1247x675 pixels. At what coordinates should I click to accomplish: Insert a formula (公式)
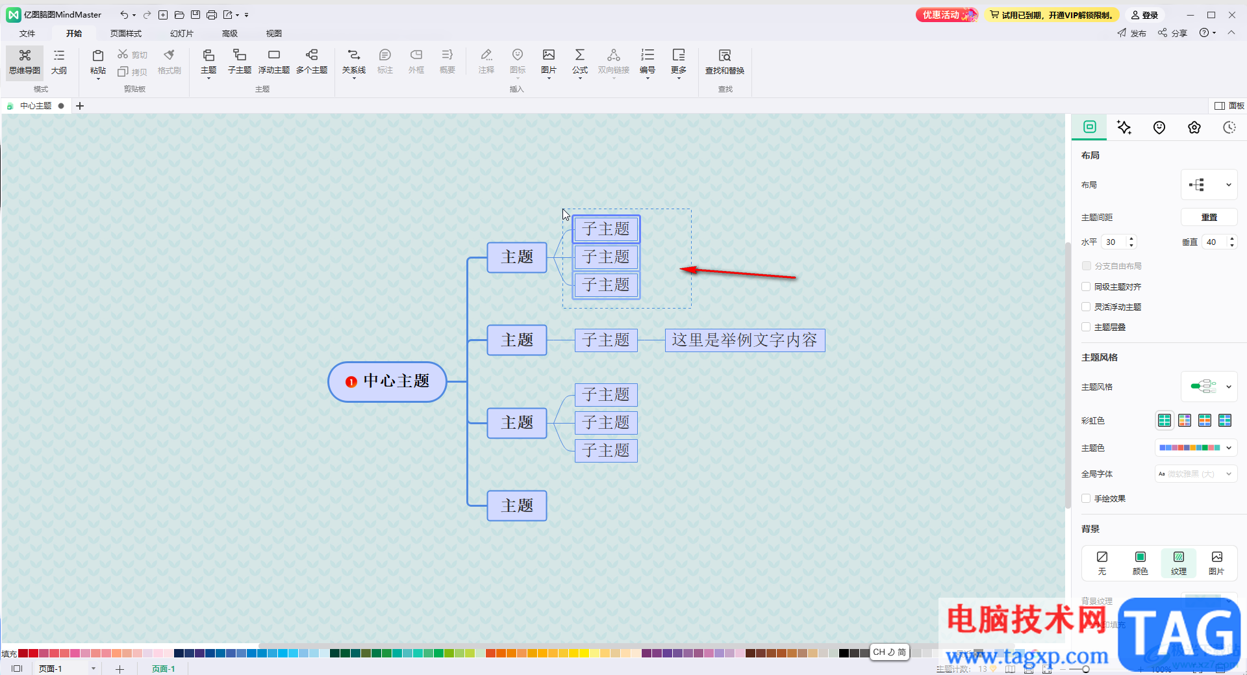(x=580, y=62)
